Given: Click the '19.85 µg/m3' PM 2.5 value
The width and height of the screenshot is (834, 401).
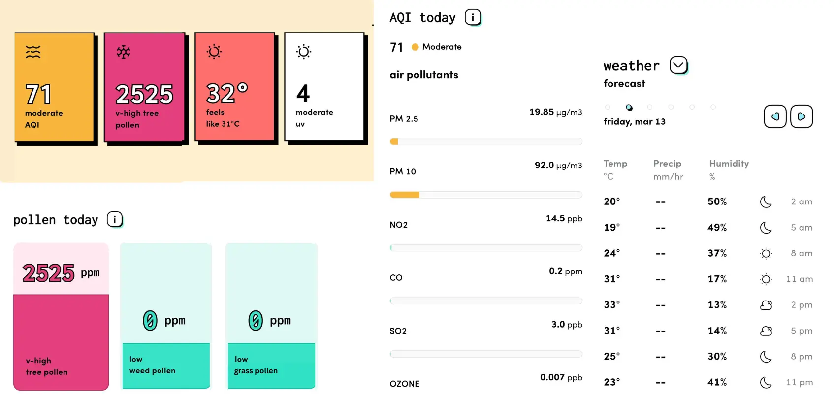Looking at the screenshot, I should (556, 112).
